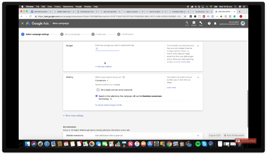Open the Reports icon in Google Ads header
Viewport: 267px width, 154px height.
194,23
